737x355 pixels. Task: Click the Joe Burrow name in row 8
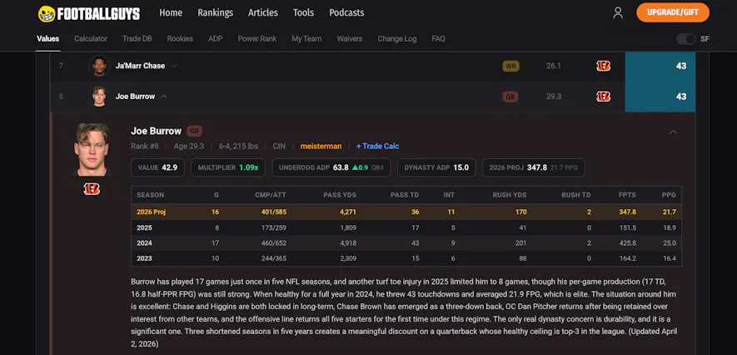[x=135, y=97]
